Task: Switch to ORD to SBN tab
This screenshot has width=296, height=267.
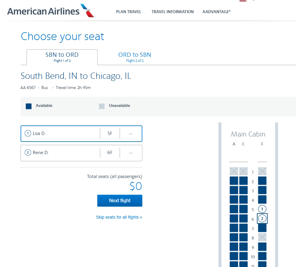Action: pos(135,57)
